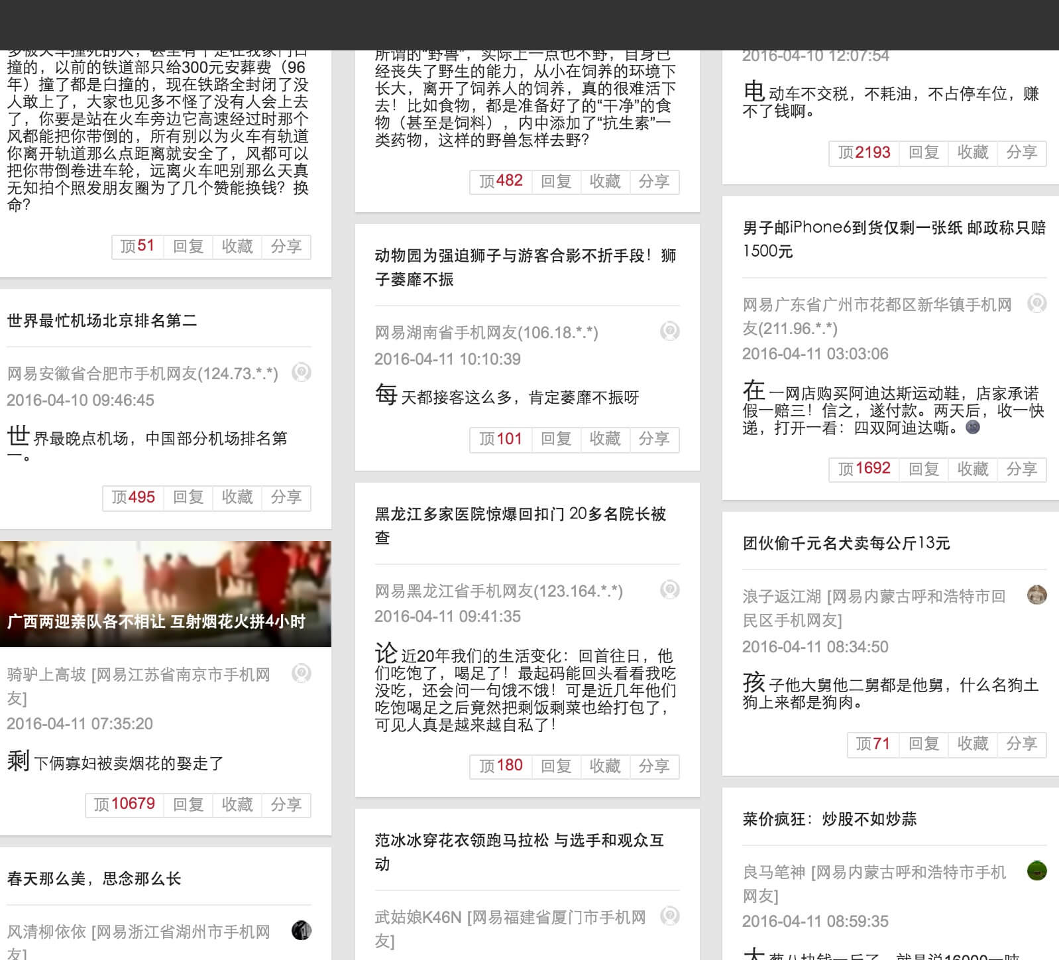Open article 范冰冰穿花衣领跑马拉松
The height and width of the screenshot is (960, 1059).
tap(520, 852)
